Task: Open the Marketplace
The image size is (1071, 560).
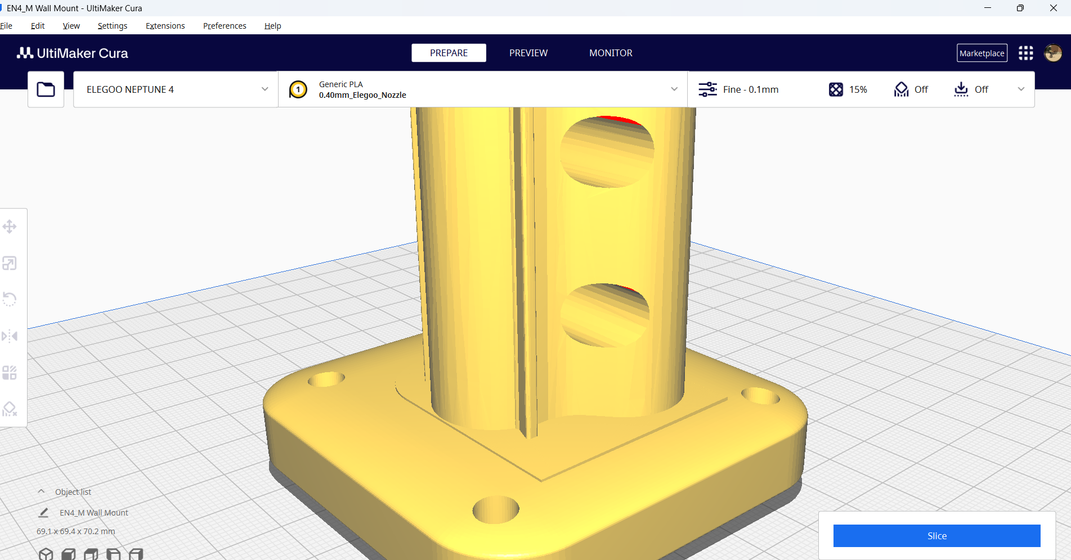Action: pos(982,53)
